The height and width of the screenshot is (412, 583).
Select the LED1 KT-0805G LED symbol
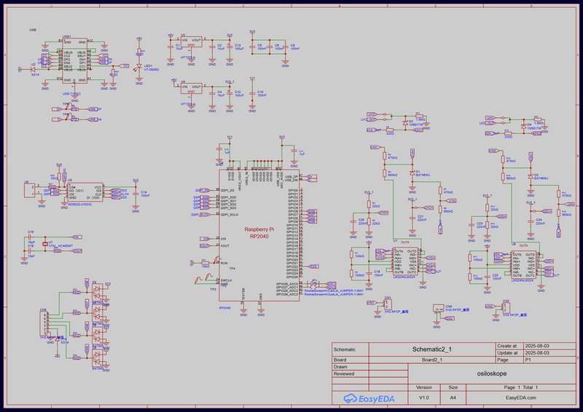click(139, 66)
